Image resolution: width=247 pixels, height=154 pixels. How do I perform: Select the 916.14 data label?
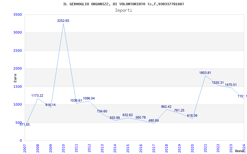(50, 105)
